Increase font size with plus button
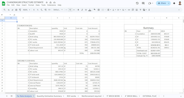 click(x=74, y=10)
